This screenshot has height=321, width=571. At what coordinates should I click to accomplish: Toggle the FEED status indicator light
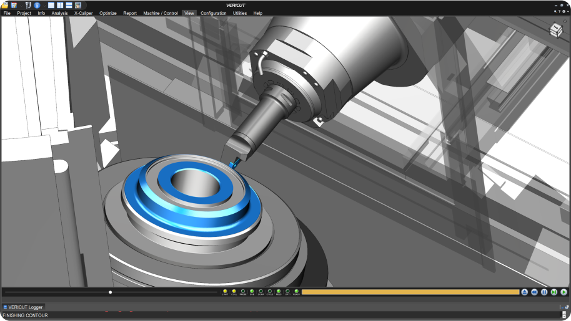[279, 291]
